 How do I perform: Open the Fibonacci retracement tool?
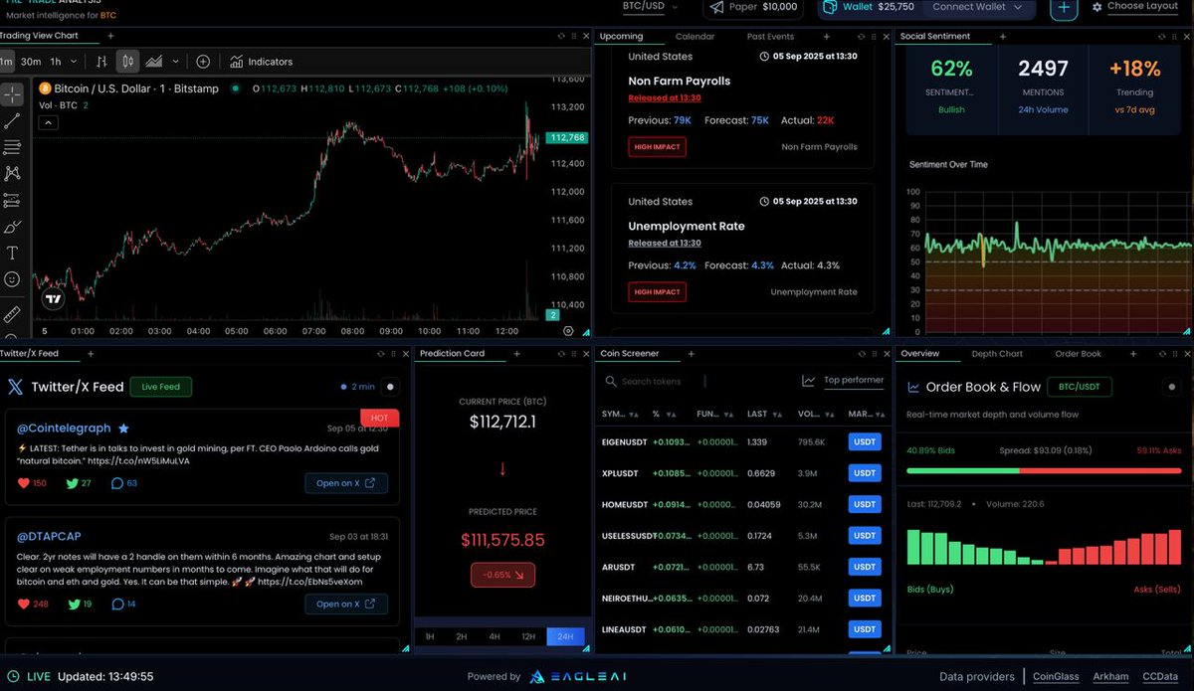point(12,147)
